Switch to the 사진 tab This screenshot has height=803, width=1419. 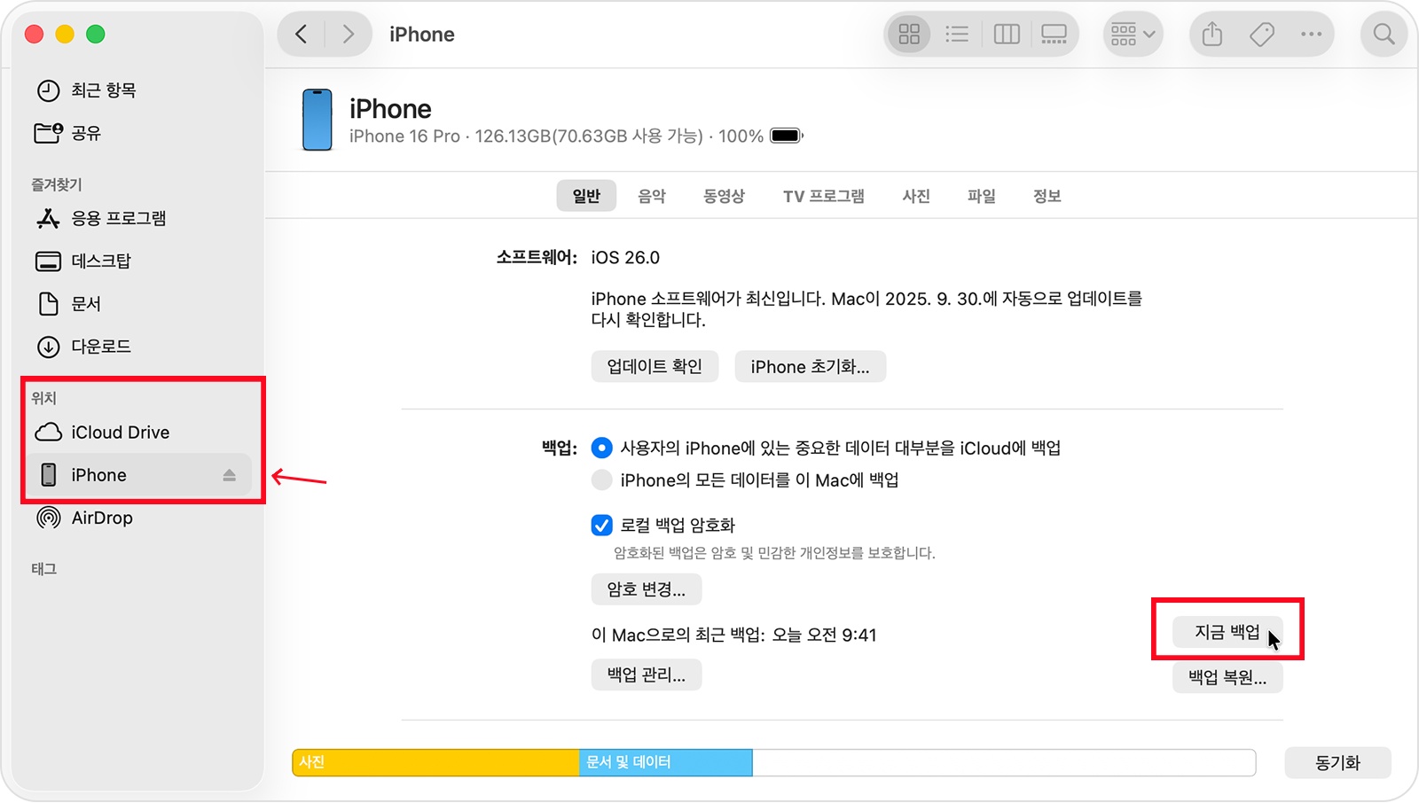[916, 196]
